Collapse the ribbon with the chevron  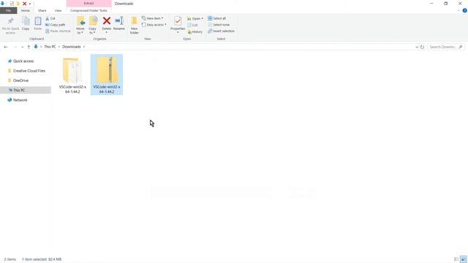[458, 10]
